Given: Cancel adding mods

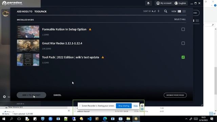Looking at the screenshot, I should [x=57, y=95].
